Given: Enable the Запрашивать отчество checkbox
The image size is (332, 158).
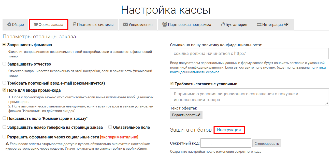Looking at the screenshot, I should 4,64.
